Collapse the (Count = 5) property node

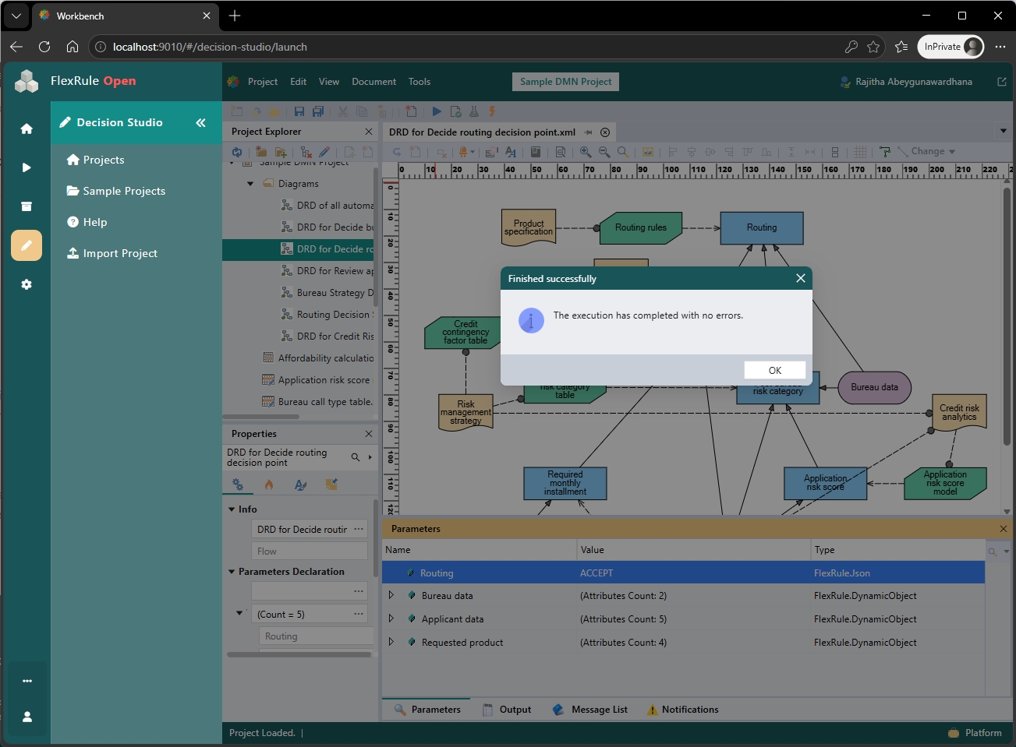pos(239,613)
